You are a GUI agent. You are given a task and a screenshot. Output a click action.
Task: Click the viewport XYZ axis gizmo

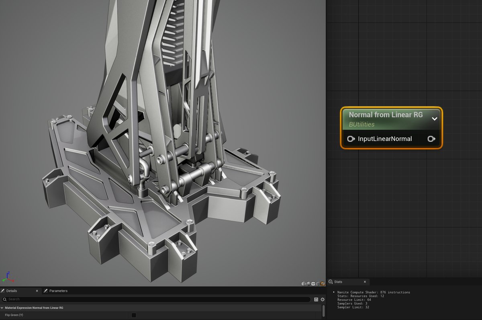8,277
